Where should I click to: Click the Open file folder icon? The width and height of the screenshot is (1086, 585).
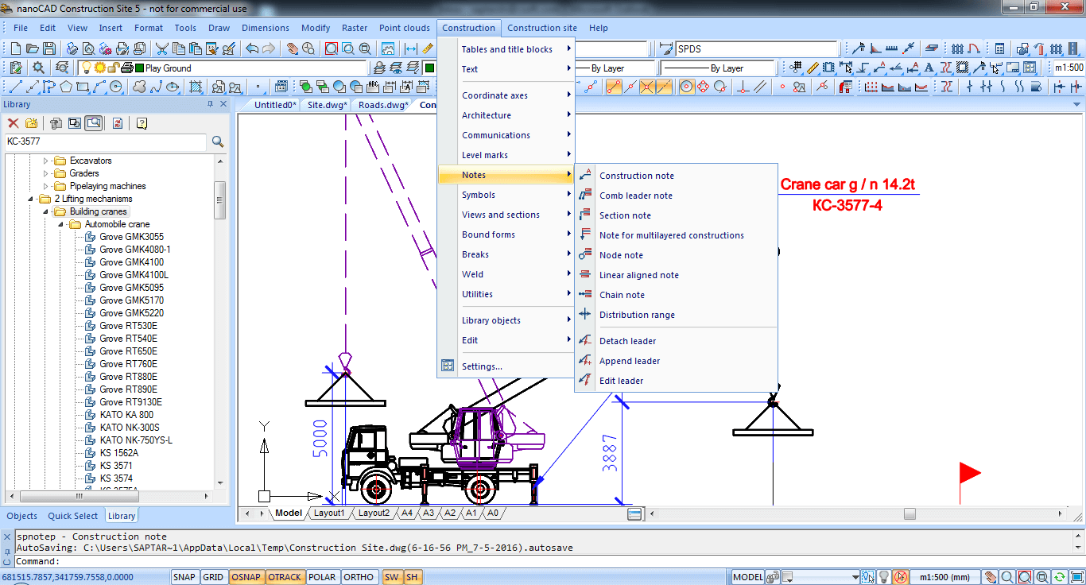point(33,48)
